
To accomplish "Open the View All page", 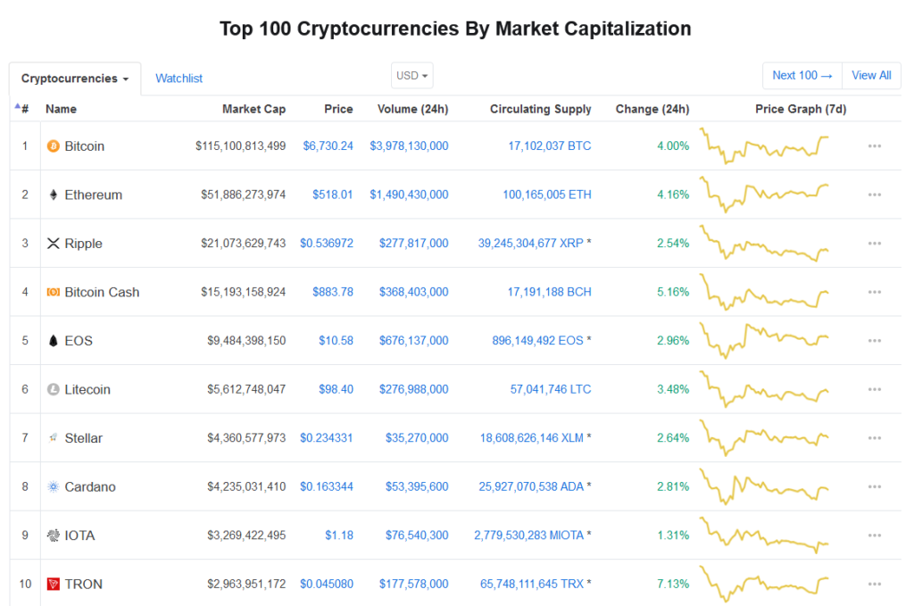I will 871,75.
